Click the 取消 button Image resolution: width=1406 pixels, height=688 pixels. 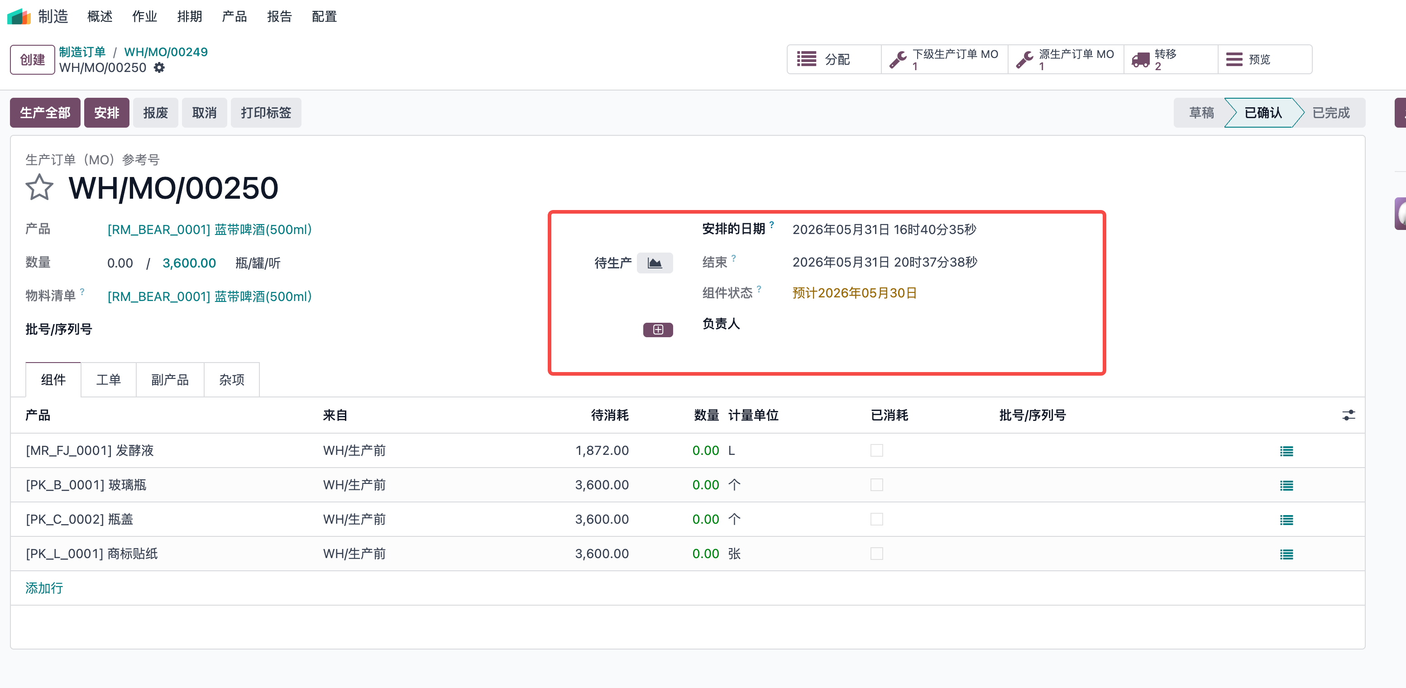coord(204,113)
